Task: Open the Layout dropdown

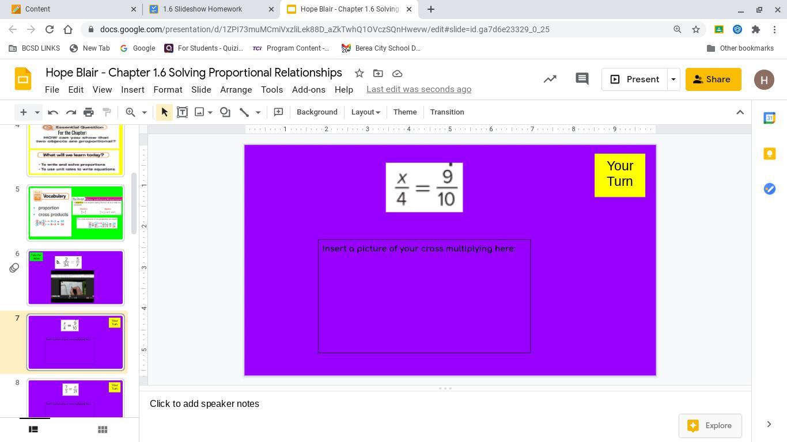Action: pyautogui.click(x=365, y=112)
